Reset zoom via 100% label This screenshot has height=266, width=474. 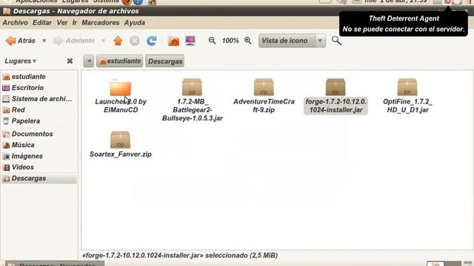230,41
